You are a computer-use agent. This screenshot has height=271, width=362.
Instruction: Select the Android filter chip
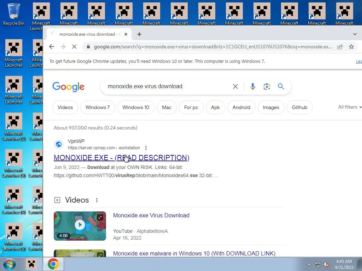241,107
